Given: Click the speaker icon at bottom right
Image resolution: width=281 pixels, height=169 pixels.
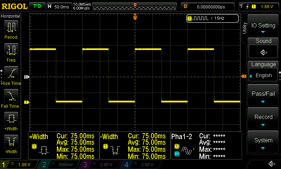Looking at the screenshot, I should pos(272,164).
